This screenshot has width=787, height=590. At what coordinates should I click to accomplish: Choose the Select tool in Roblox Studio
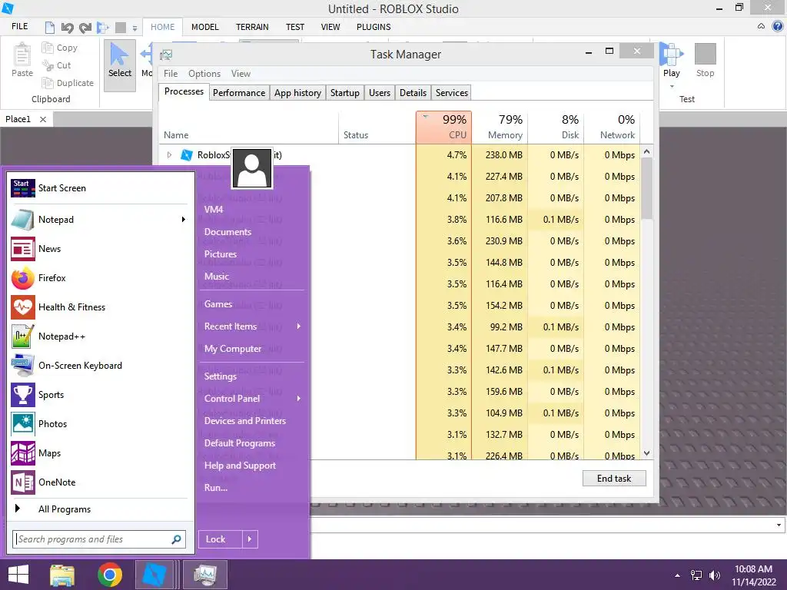[x=119, y=65]
